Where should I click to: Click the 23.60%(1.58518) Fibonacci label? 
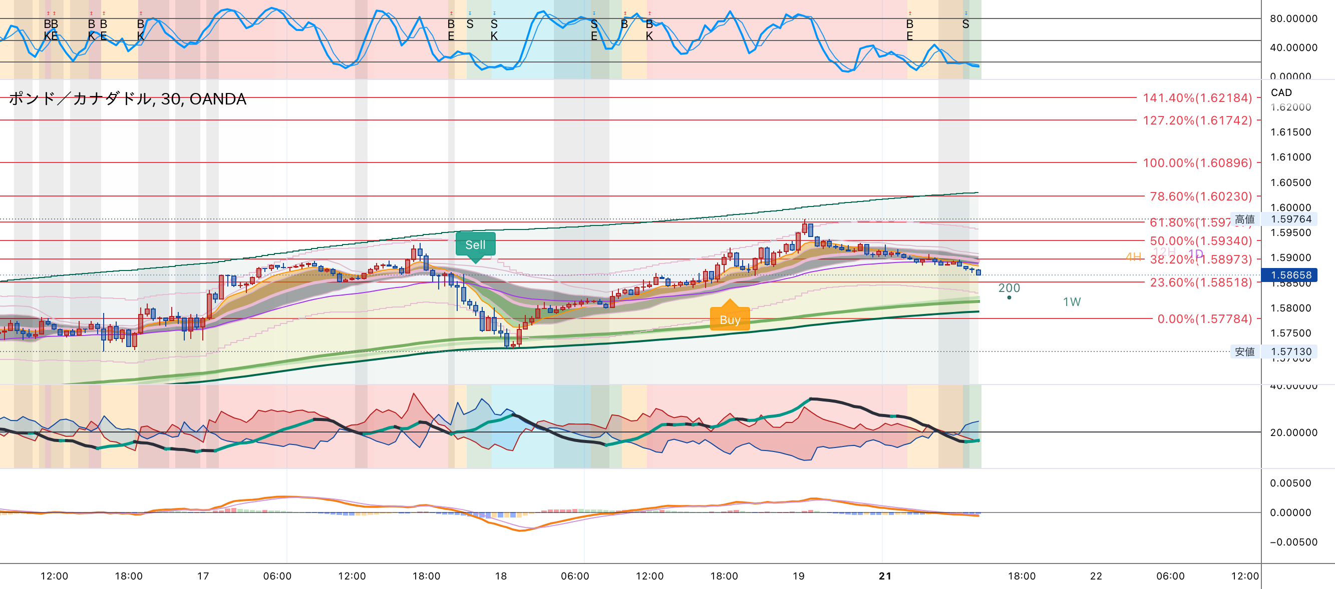(x=1200, y=282)
